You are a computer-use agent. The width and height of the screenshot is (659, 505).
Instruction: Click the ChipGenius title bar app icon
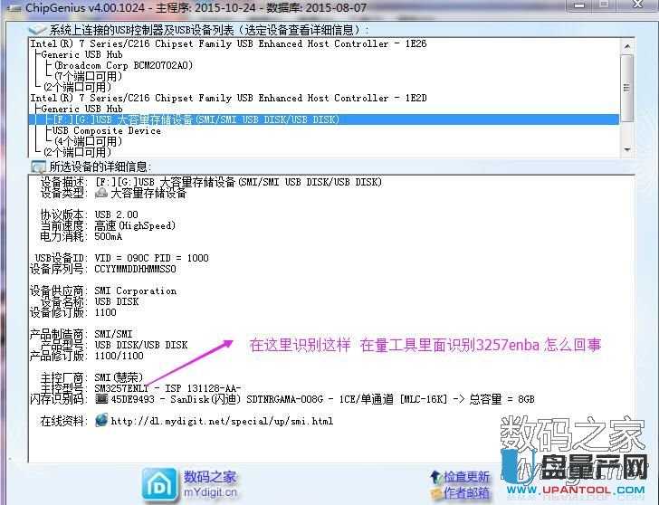click(14, 8)
